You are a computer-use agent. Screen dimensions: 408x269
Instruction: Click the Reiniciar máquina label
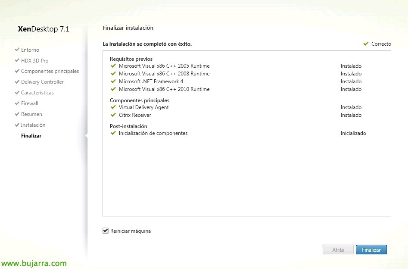[x=131, y=231]
